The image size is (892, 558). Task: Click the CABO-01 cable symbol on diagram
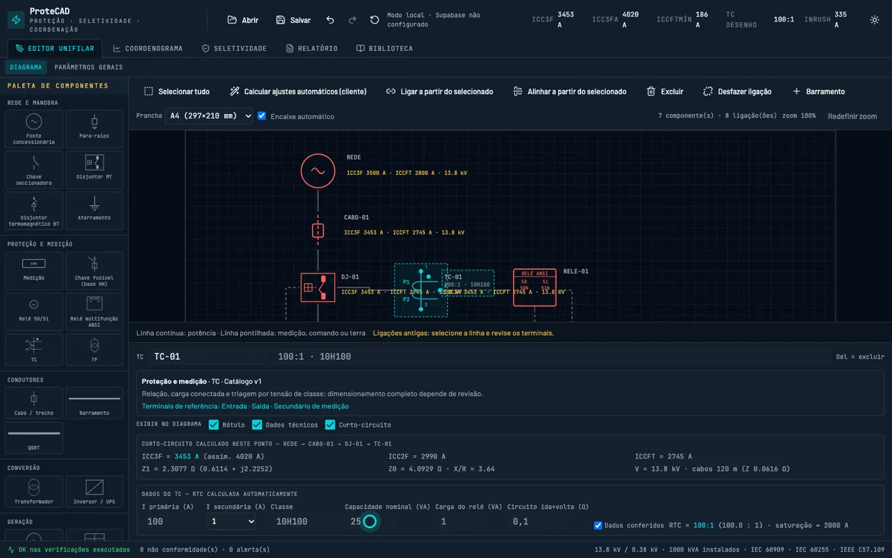click(318, 230)
